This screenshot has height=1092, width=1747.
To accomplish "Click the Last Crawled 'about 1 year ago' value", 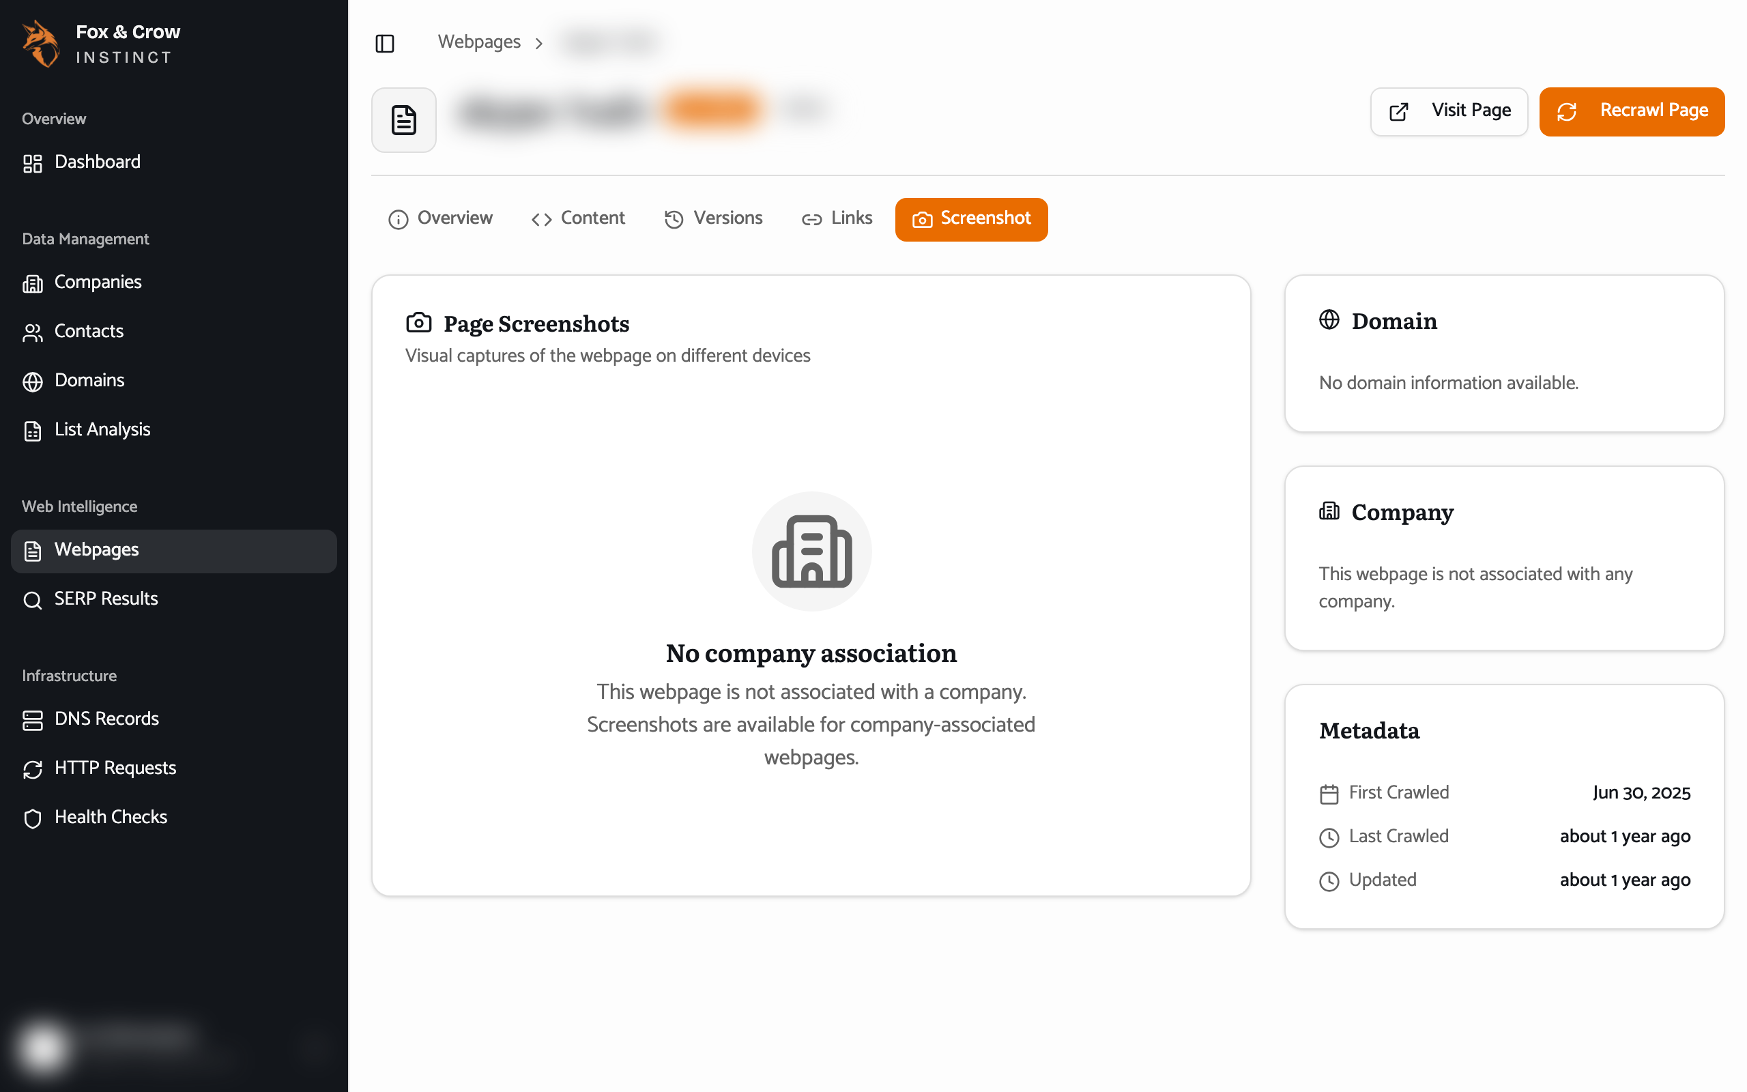I will click(x=1625, y=836).
